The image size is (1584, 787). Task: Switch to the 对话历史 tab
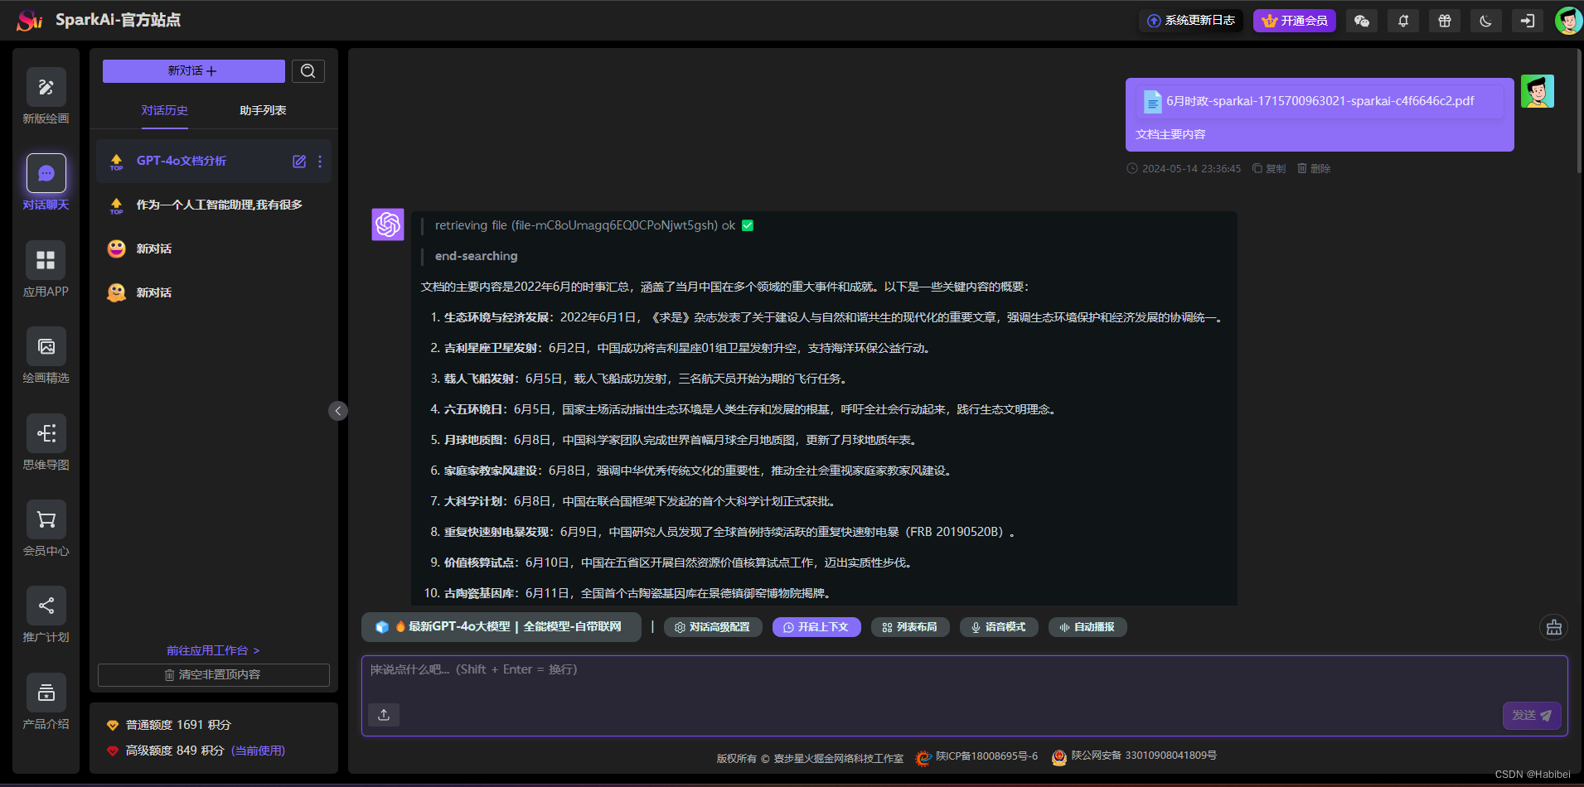click(x=164, y=111)
